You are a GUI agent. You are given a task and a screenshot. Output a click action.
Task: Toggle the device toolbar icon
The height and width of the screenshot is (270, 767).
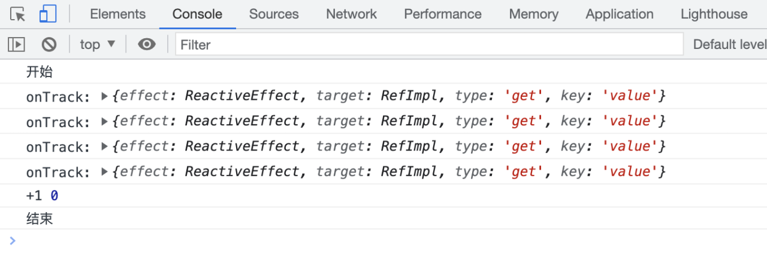48,14
